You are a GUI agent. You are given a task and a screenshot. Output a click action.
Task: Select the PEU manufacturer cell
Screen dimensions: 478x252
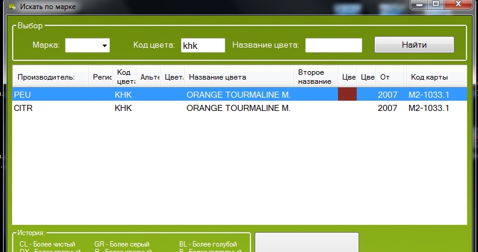point(22,95)
